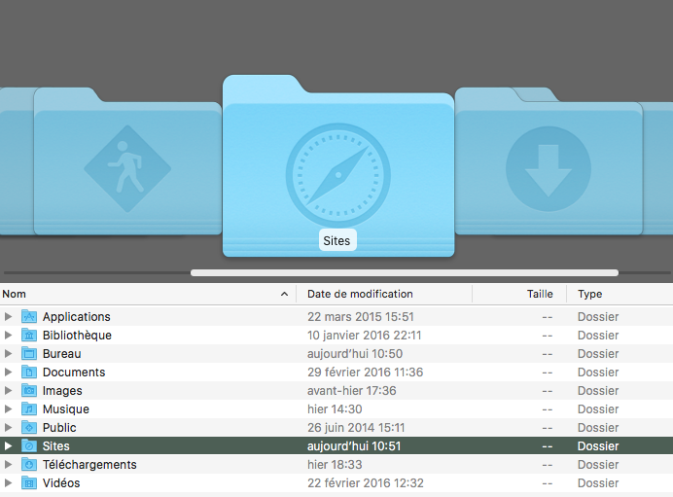Expand the selected Sites folder
Screen dimensions: 673x497
tap(8, 445)
